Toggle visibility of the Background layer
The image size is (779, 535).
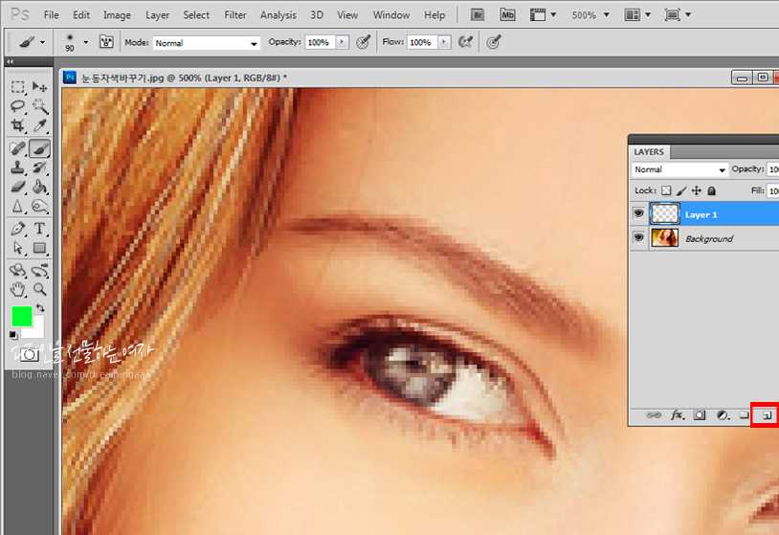(638, 238)
